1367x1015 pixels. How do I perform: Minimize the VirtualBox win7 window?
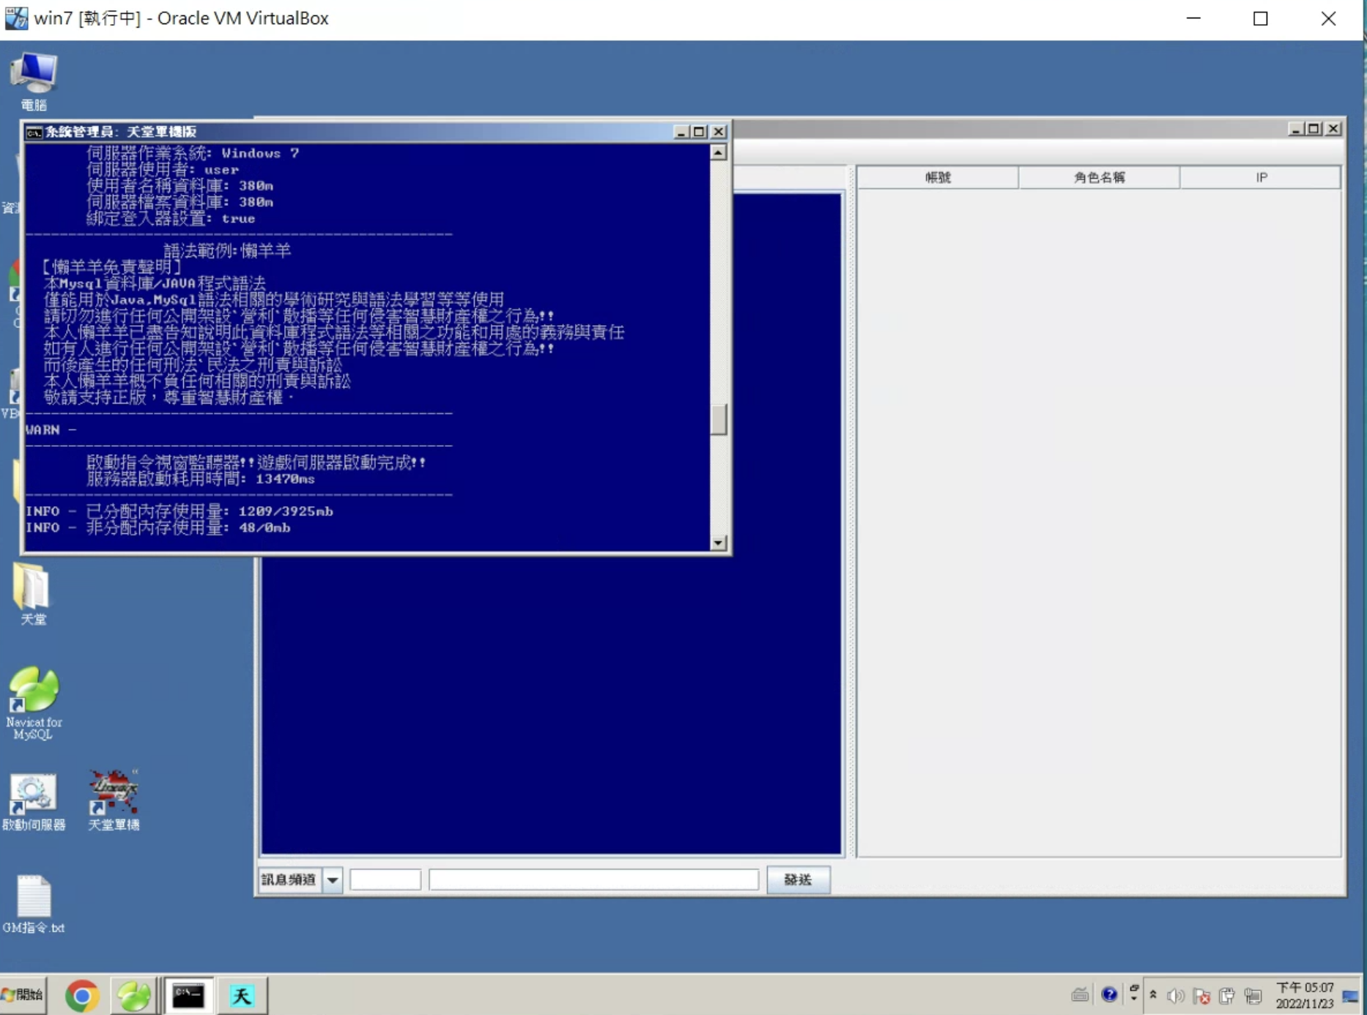[x=1193, y=18]
